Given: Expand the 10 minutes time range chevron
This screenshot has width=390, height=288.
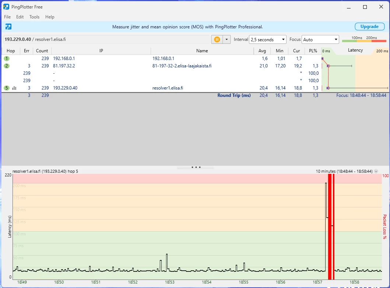Looking at the screenshot, I should 376,171.
